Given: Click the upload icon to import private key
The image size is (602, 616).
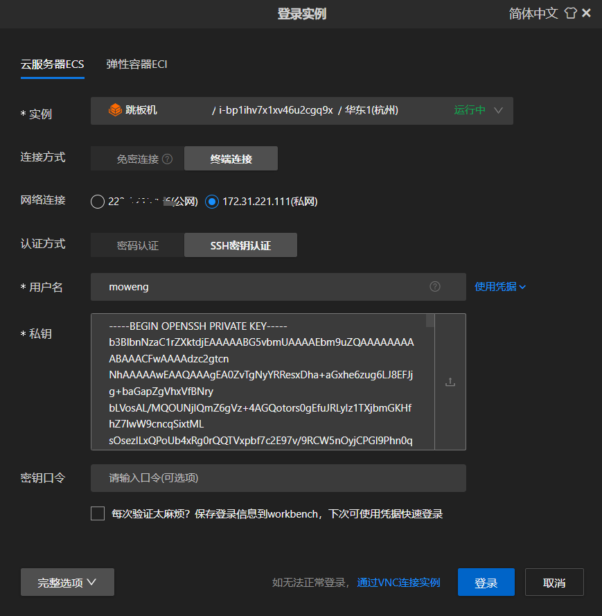Looking at the screenshot, I should click(451, 381).
